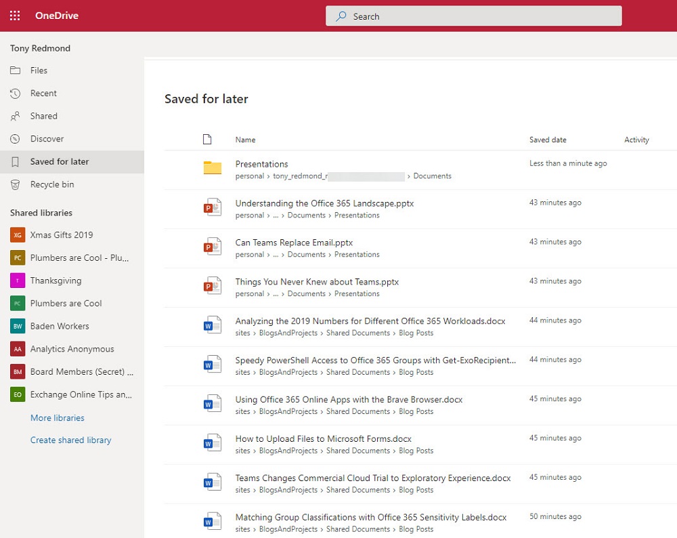The height and width of the screenshot is (538, 677).
Task: Open the Presentations folder name
Action: coord(261,164)
